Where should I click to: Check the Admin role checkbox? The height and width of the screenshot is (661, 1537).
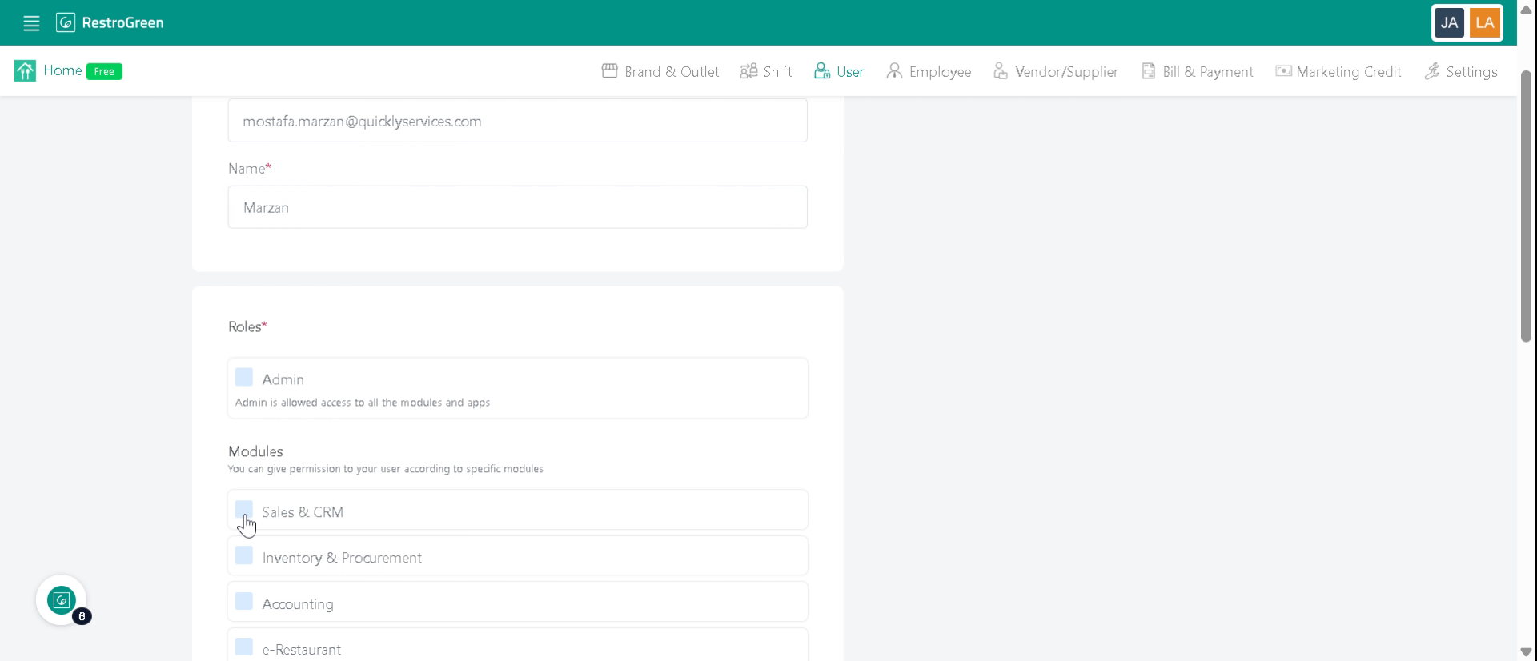tap(244, 377)
